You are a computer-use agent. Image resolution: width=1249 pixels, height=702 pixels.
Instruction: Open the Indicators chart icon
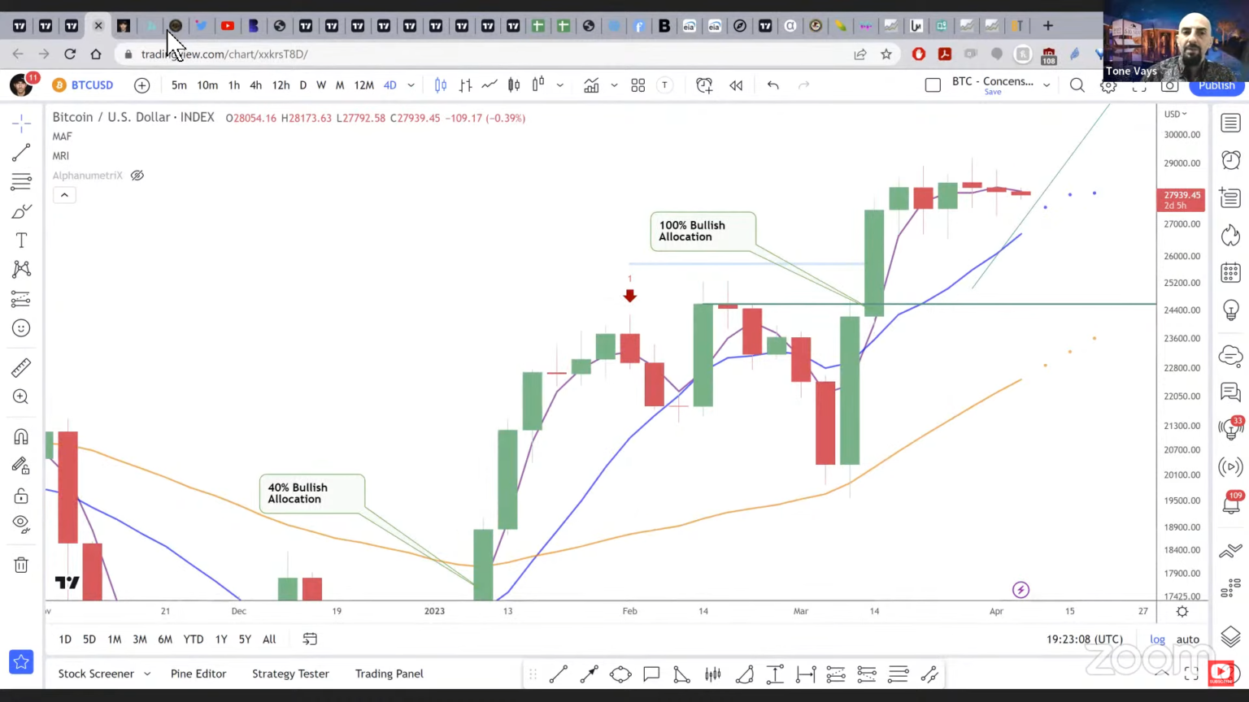click(x=591, y=85)
